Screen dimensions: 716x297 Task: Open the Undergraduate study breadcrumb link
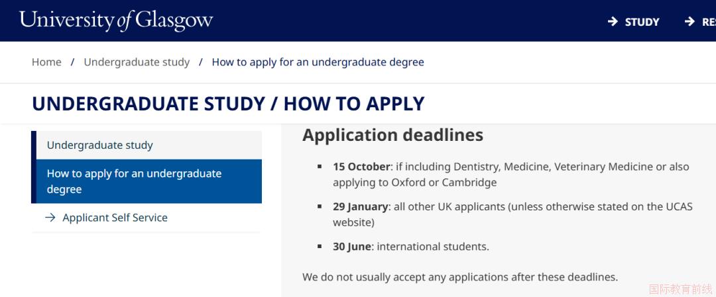137,62
